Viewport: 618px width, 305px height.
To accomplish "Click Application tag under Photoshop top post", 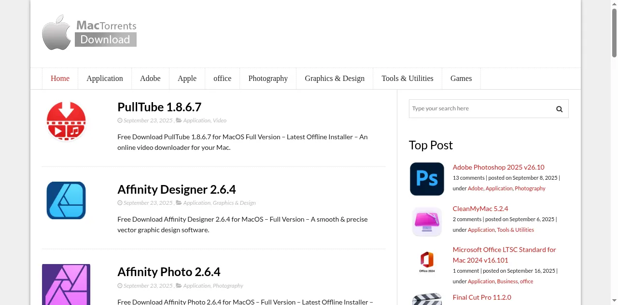I will (x=499, y=188).
